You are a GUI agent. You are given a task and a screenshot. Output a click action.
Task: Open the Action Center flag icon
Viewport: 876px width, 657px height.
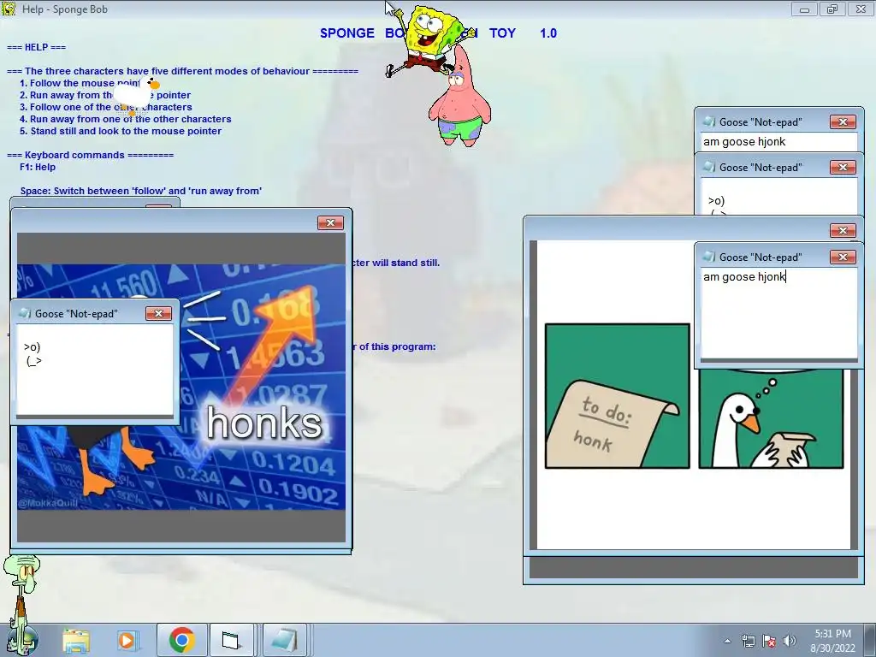[769, 641]
